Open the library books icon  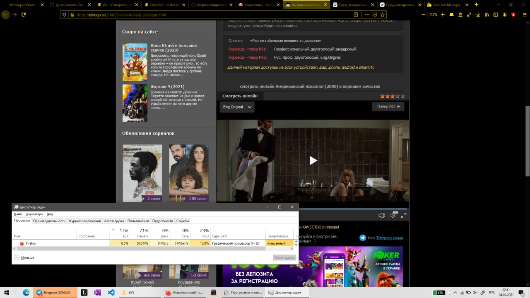[x=487, y=14]
